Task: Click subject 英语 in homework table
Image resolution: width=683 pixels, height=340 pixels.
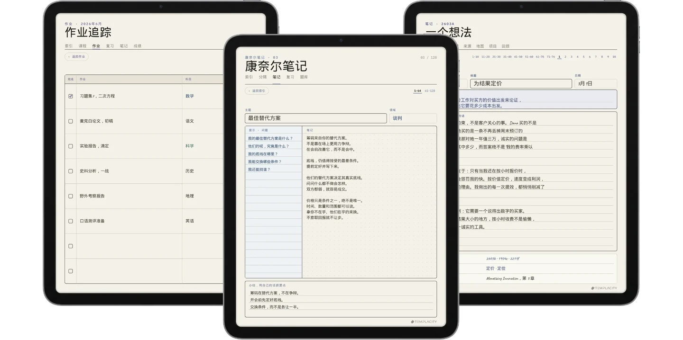Action: [190, 221]
